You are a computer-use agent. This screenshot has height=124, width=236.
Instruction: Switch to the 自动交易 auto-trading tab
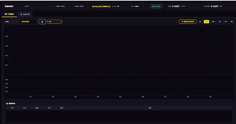tap(25, 14)
